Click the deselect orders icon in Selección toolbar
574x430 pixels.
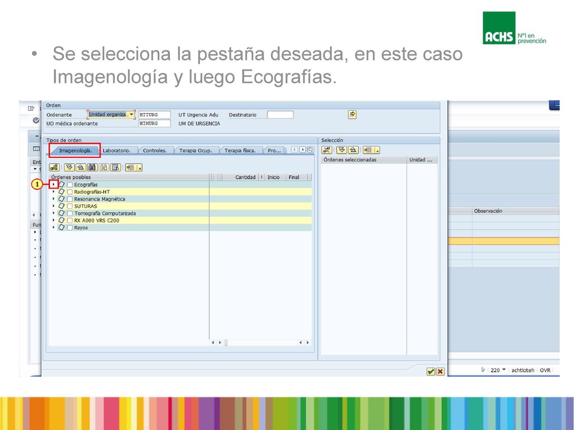pyautogui.click(x=327, y=150)
